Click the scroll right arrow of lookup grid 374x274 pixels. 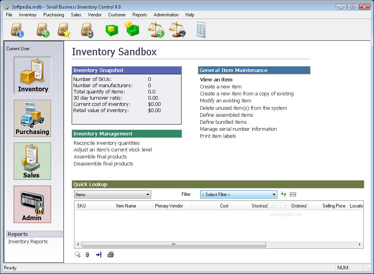click(x=360, y=244)
